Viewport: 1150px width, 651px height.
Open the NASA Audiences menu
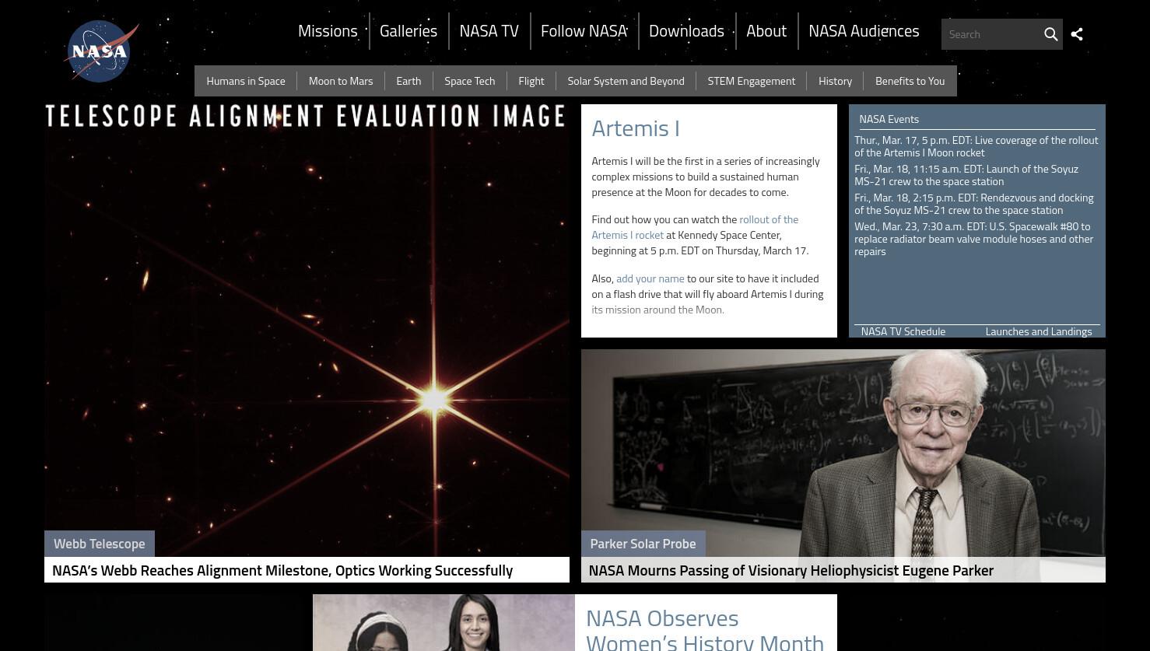point(864,31)
